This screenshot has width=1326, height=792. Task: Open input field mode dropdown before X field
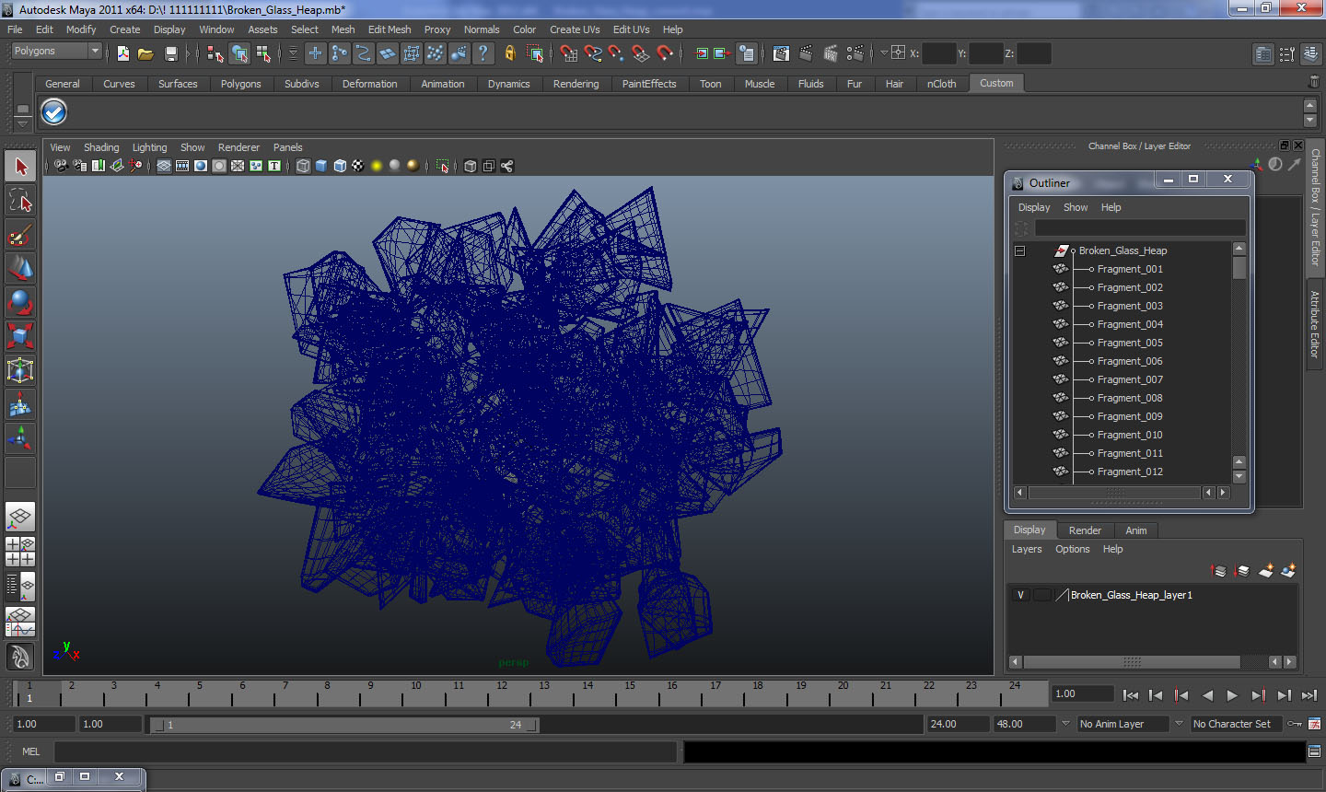pos(884,53)
